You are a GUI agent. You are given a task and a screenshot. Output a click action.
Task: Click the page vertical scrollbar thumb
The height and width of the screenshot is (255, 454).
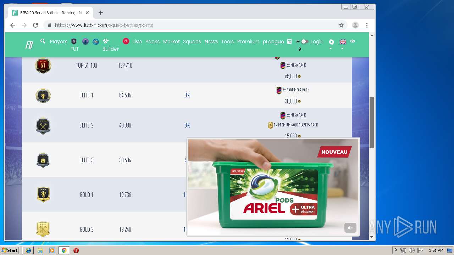[x=372, y=122]
